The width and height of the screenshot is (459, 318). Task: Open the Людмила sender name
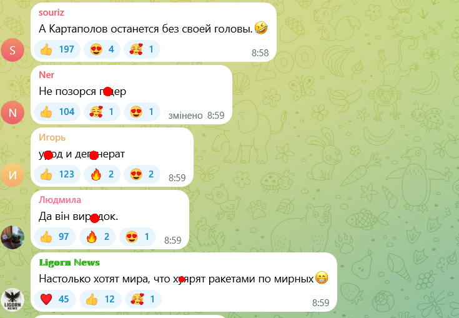(60, 200)
